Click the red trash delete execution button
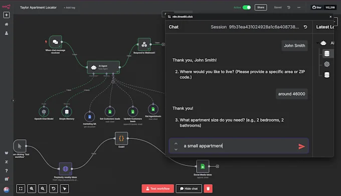341x196 pixels. click(x=208, y=188)
